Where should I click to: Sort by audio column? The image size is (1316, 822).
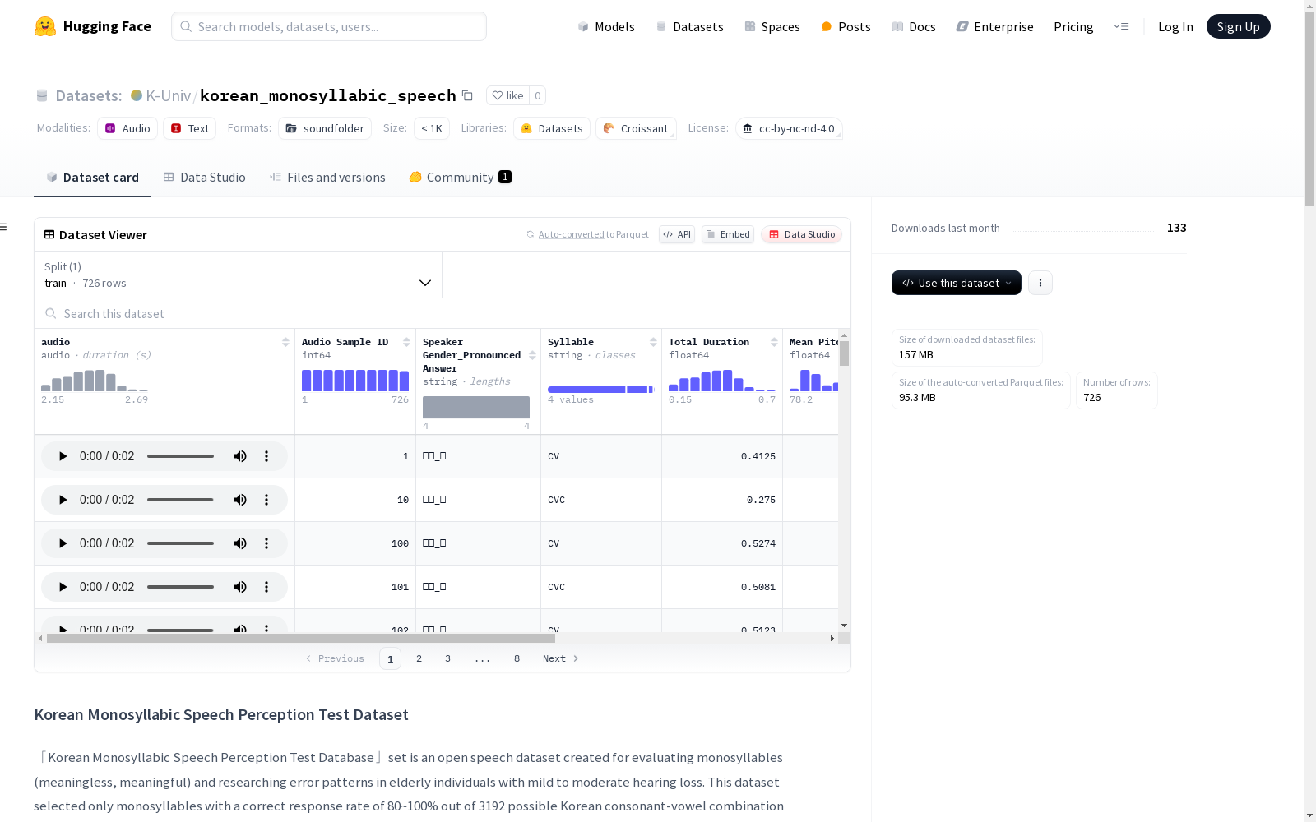(285, 342)
